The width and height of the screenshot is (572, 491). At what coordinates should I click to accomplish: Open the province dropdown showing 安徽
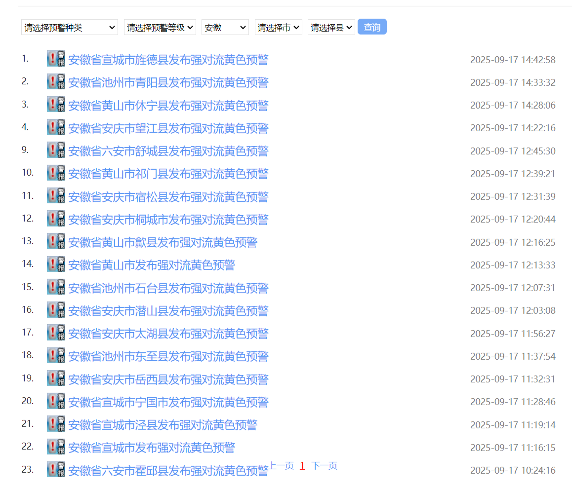[x=225, y=27]
